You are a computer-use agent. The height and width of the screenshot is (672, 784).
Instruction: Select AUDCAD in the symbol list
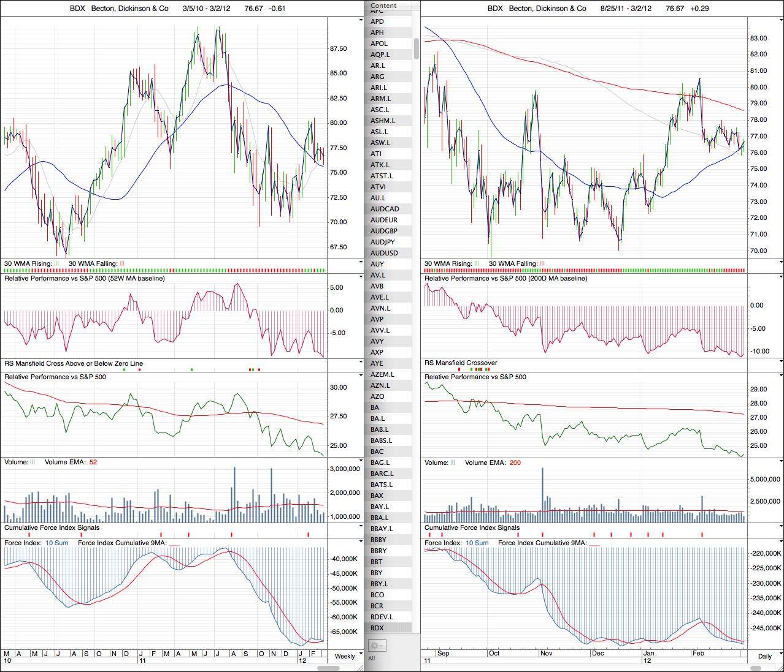(x=385, y=209)
